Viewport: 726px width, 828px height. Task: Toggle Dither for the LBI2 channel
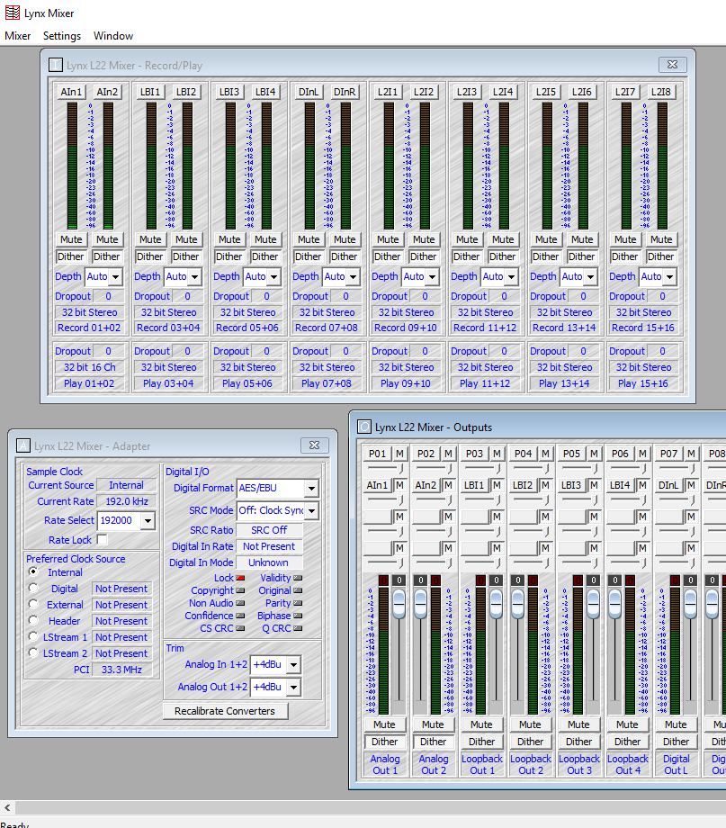[186, 256]
